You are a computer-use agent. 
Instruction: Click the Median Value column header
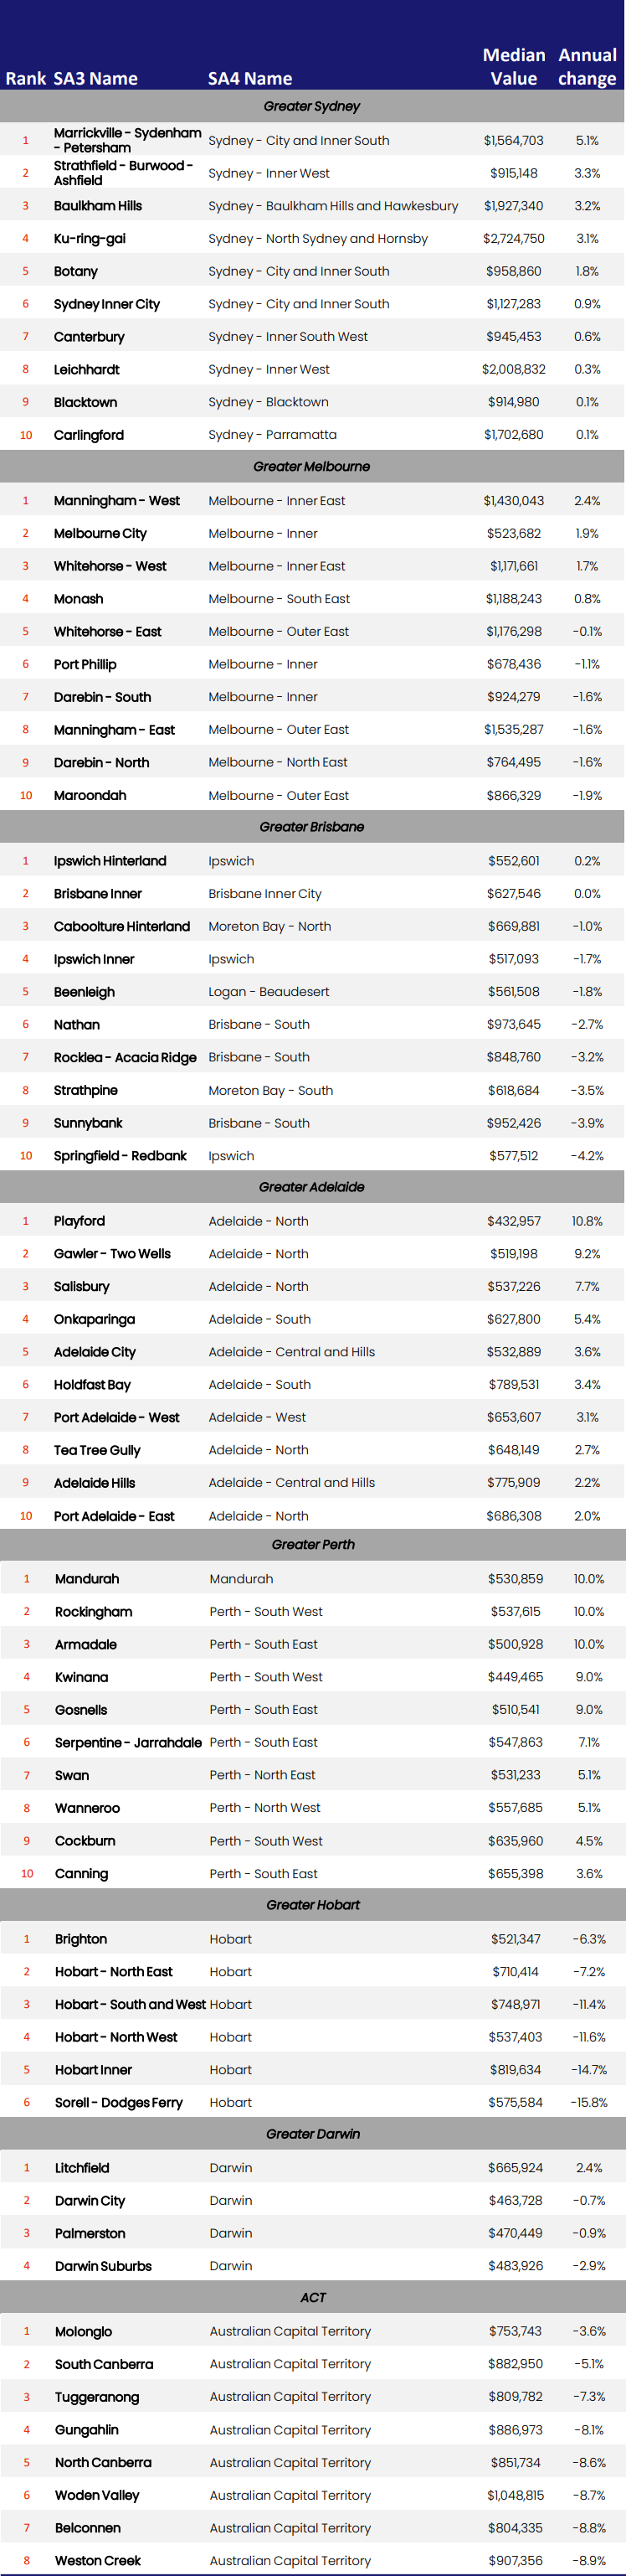(x=513, y=67)
